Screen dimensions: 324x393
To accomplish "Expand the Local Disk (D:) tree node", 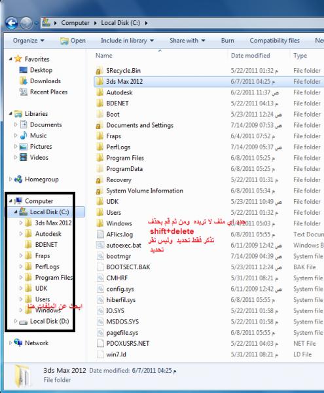I will tap(16, 321).
